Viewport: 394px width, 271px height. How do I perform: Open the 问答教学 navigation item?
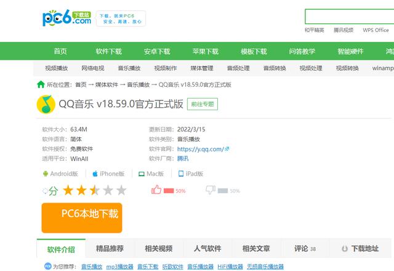tap(302, 51)
